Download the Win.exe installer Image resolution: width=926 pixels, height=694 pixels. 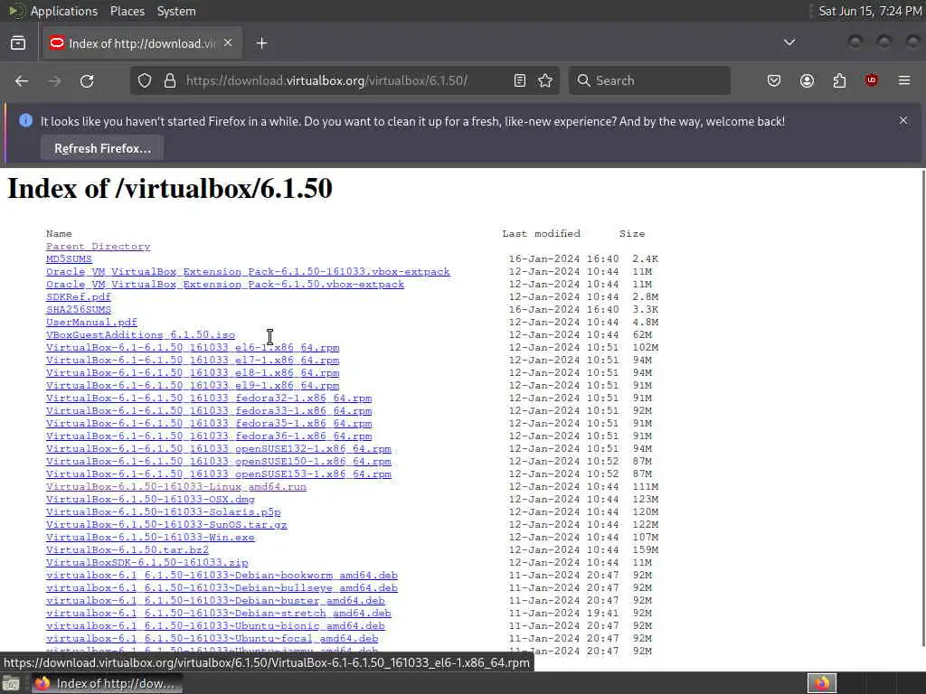click(150, 537)
